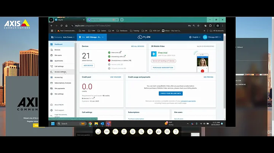Open the Training bookmark folder
The image size is (274, 153).
click(135, 31)
